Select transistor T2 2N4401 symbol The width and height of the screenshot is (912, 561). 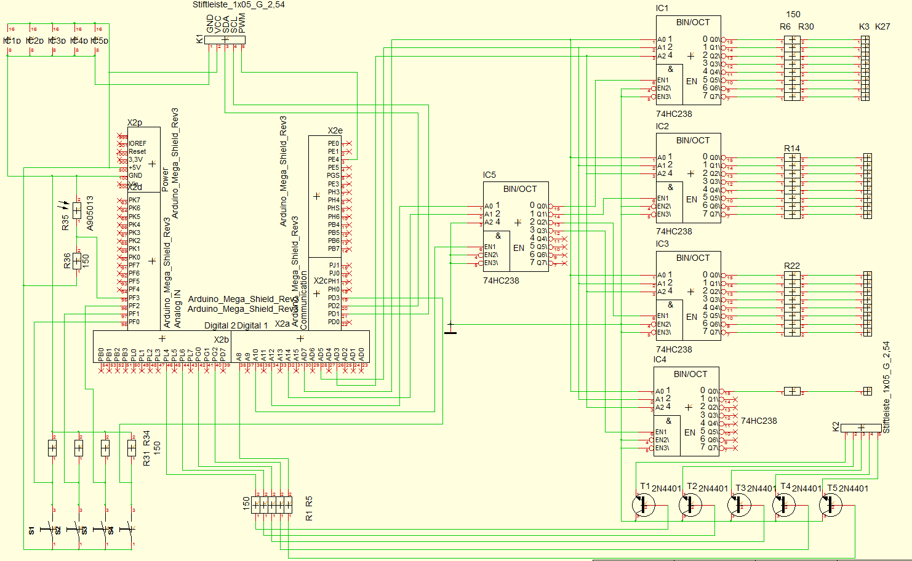point(690,505)
